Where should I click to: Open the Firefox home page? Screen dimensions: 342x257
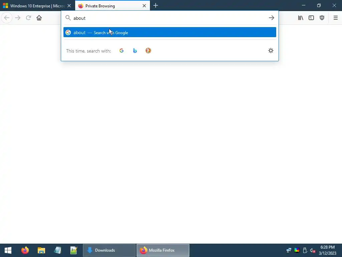(x=39, y=18)
